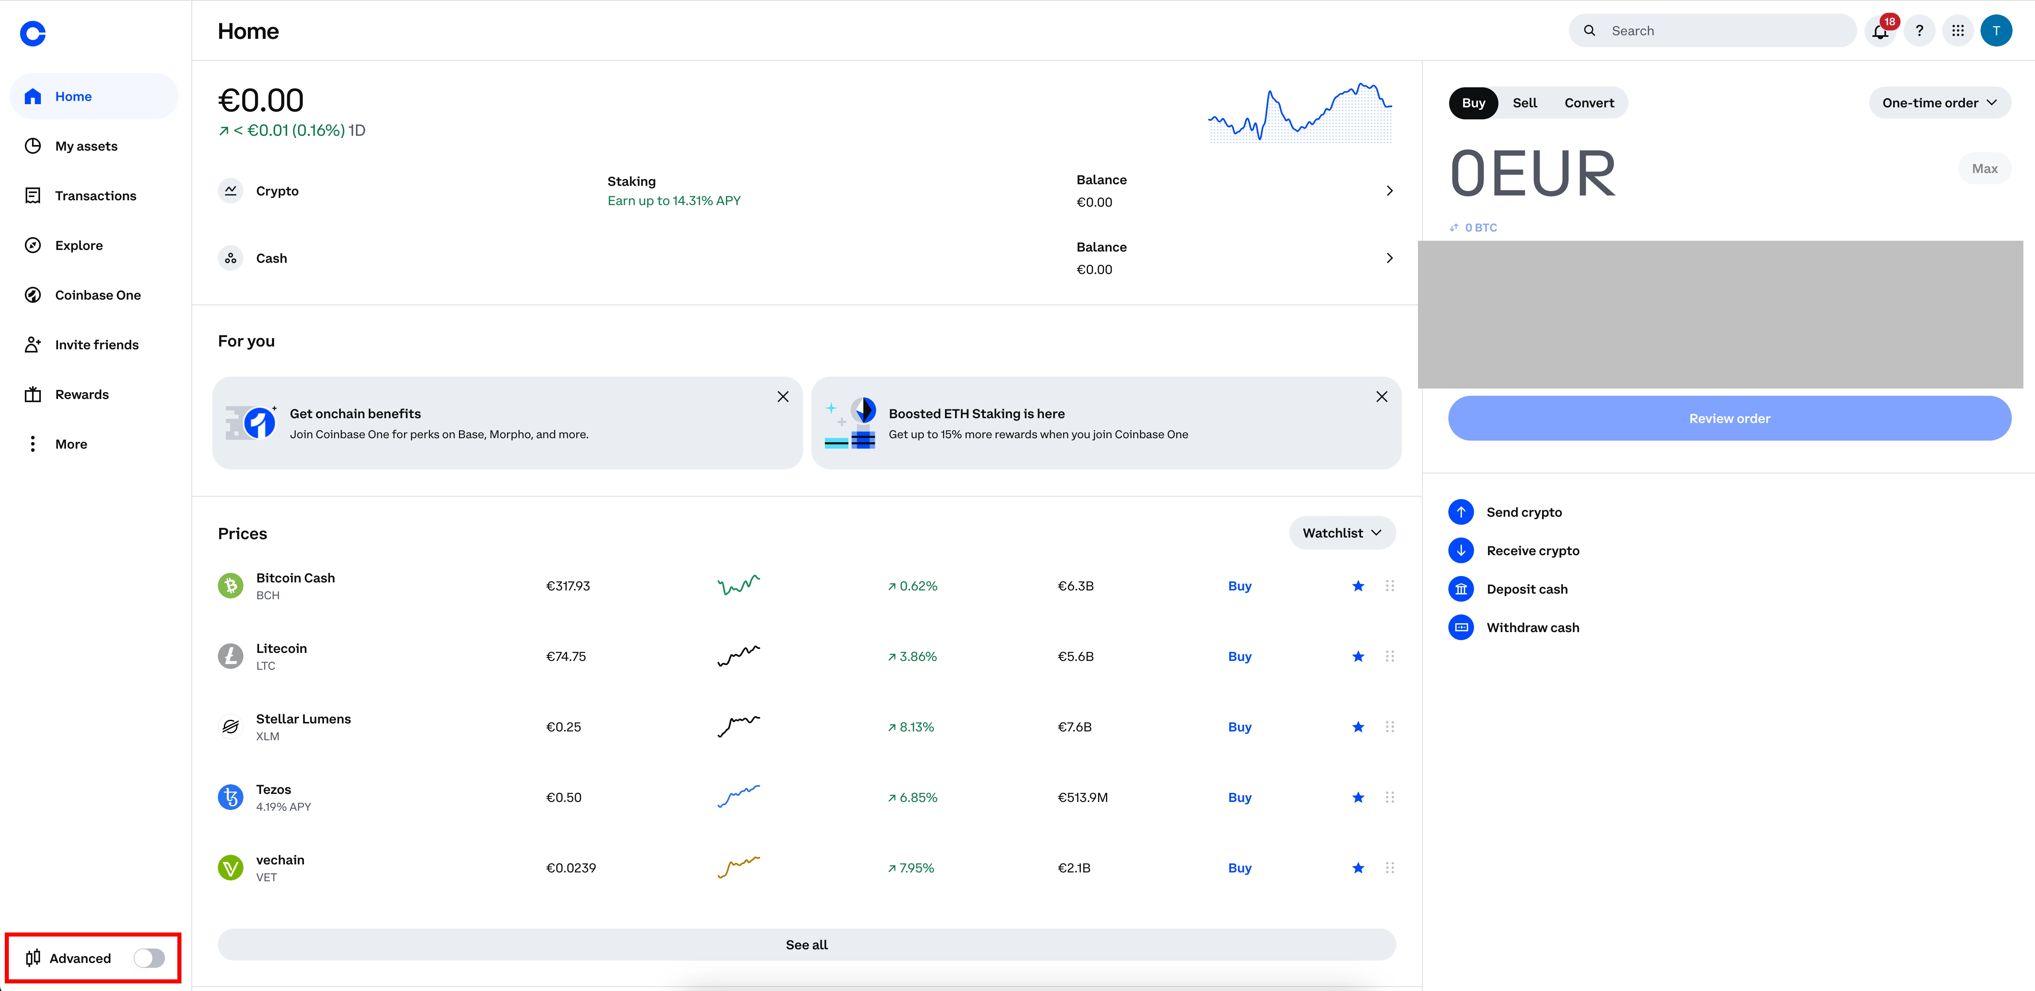Toggle the Advanced mode switch
The width and height of the screenshot is (2035, 991).
click(149, 959)
